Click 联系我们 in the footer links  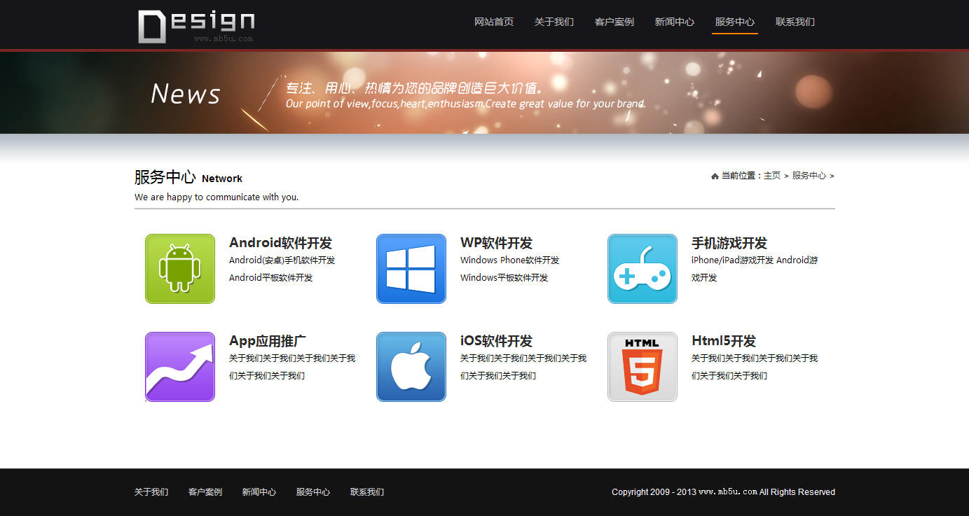click(367, 492)
